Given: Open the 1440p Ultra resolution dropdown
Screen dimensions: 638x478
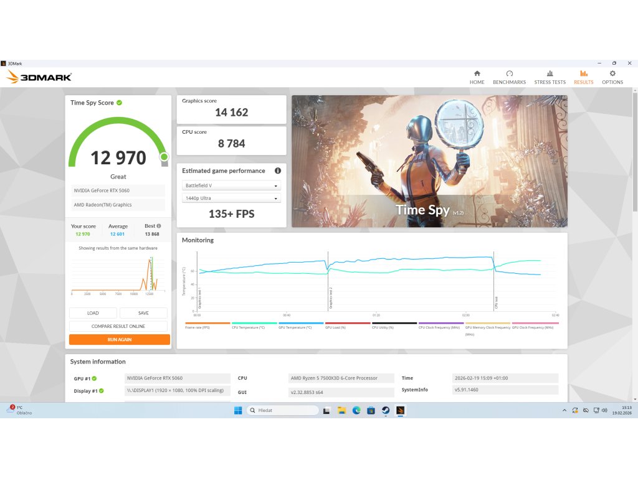Looking at the screenshot, I should 231,199.
